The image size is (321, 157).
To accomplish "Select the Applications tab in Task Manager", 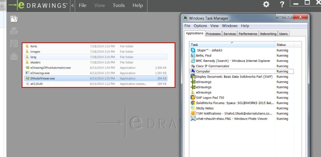I will tap(195, 33).
